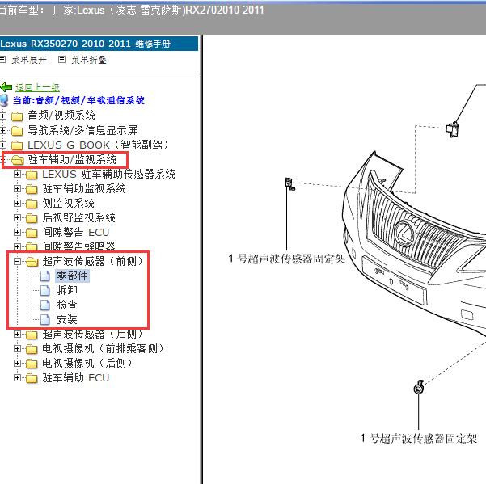Click Lexus-RX350270-2010-2011-维修手册 title bar
Screen dimensions: 486x484
click(x=99, y=44)
